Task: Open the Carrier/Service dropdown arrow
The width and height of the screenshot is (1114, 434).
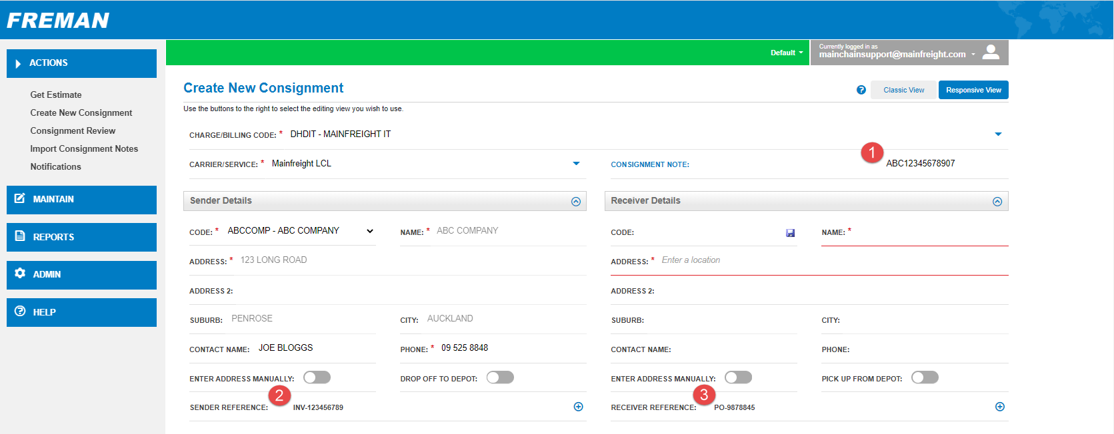Action: [576, 164]
